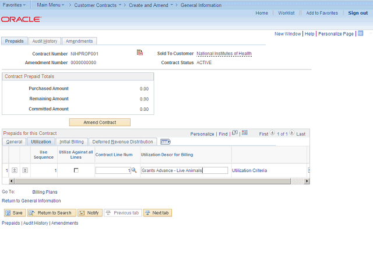
Task: Open the Utilization Criteria link
Action: click(x=249, y=170)
